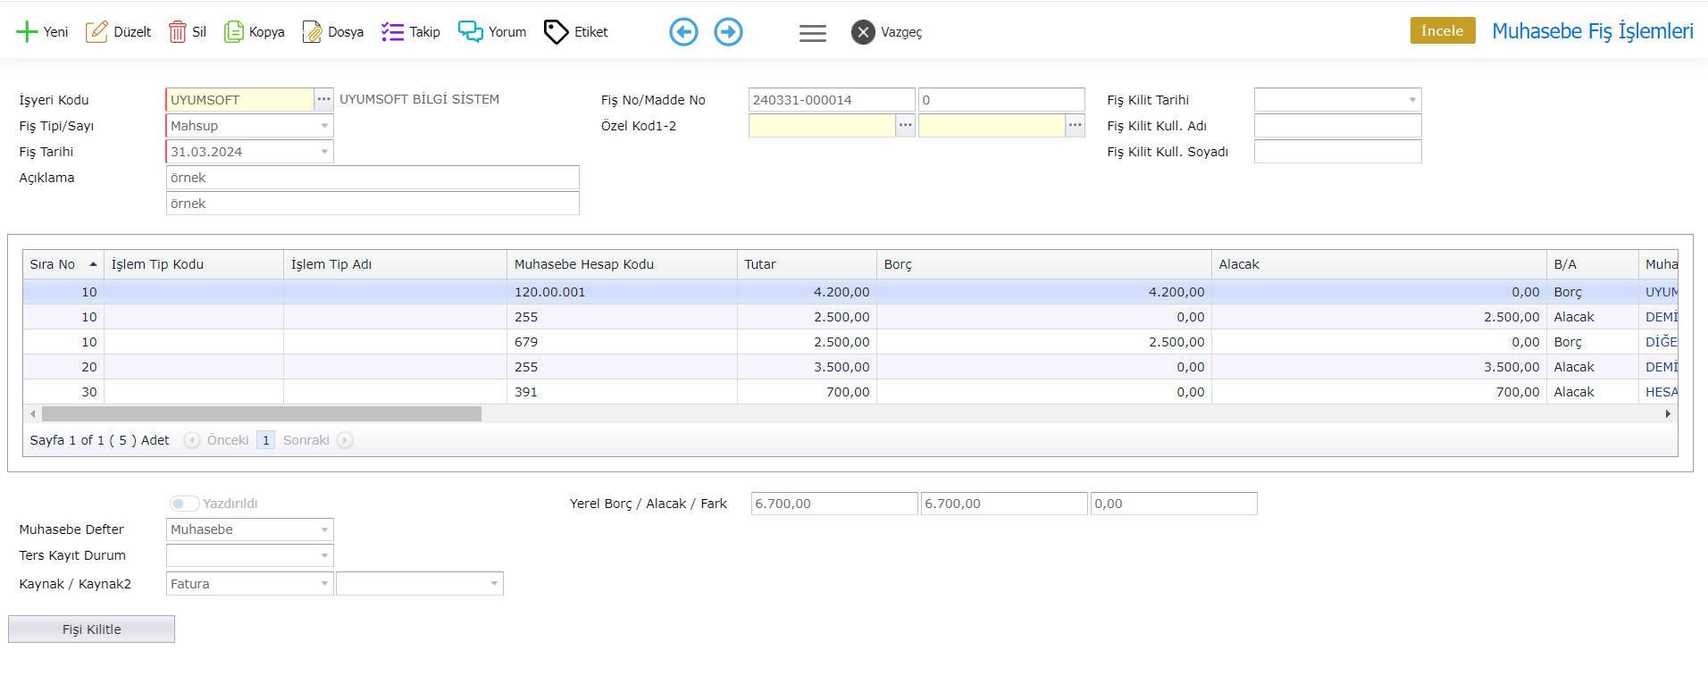Expand the Fiş Tipi Mahsup dropdown
The width and height of the screenshot is (1708, 675).
click(324, 126)
